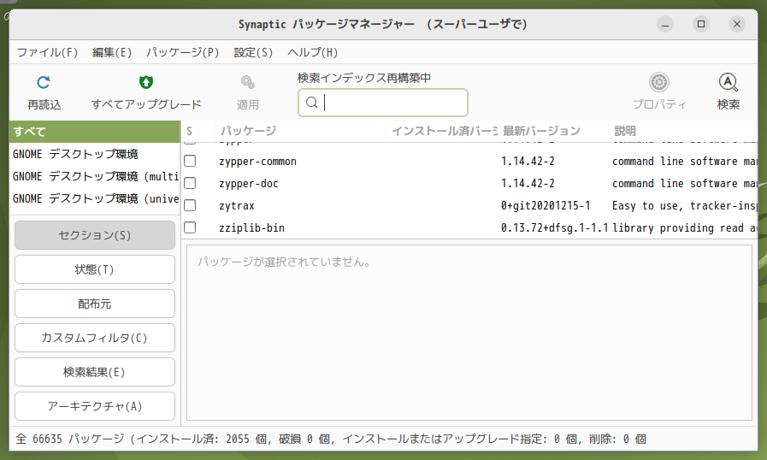Toggle checkbox for zytrax package
The height and width of the screenshot is (460, 767).
coord(190,205)
